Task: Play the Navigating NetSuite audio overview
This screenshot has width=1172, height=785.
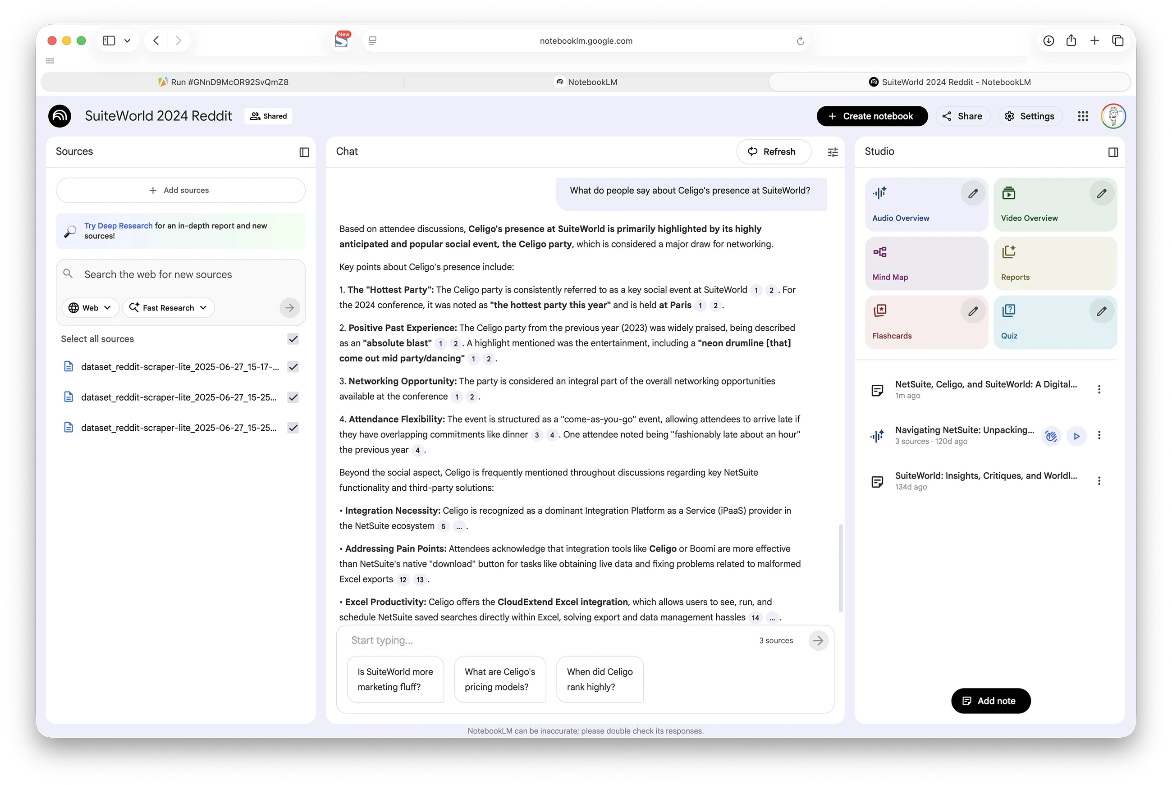Action: pyautogui.click(x=1076, y=436)
